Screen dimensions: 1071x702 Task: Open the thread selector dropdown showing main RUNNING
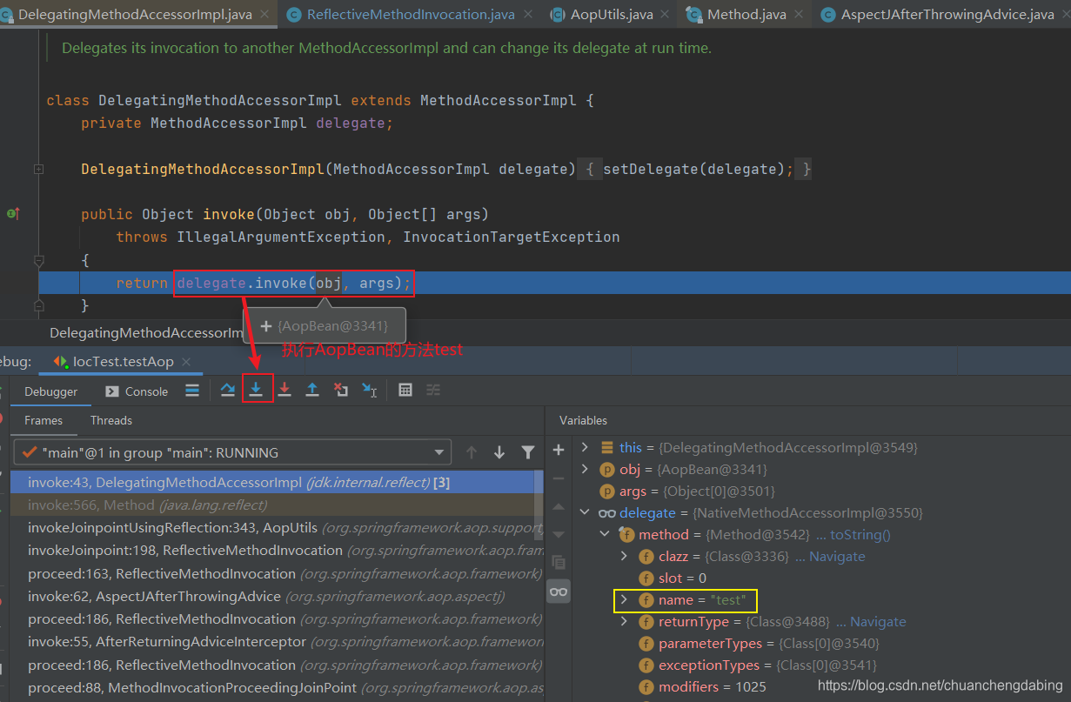(x=232, y=452)
